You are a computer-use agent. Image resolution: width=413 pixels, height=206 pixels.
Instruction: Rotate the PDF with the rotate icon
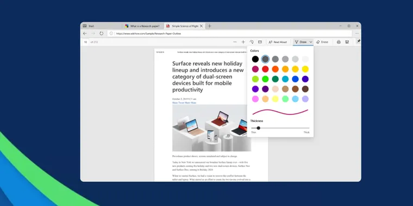coord(252,42)
